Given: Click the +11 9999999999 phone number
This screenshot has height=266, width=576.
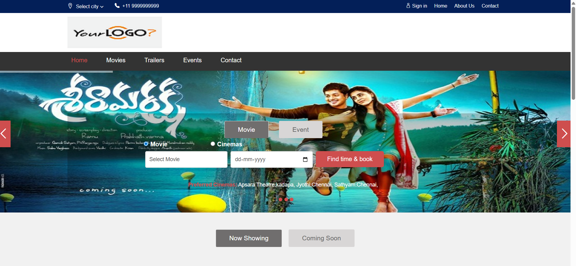Looking at the screenshot, I should tap(141, 6).
